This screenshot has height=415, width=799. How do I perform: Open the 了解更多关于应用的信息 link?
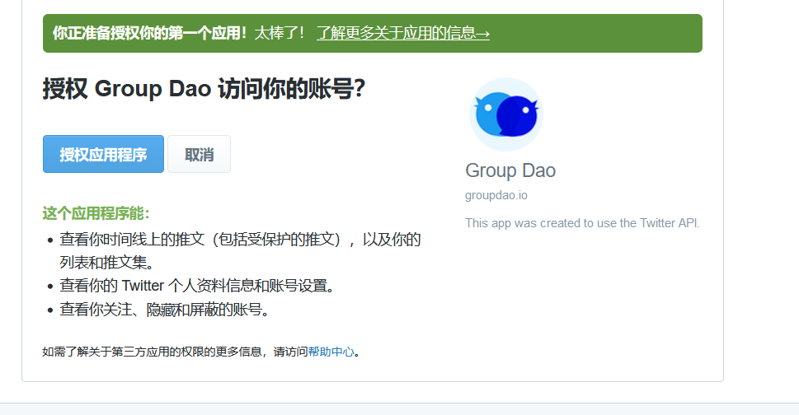[403, 34]
